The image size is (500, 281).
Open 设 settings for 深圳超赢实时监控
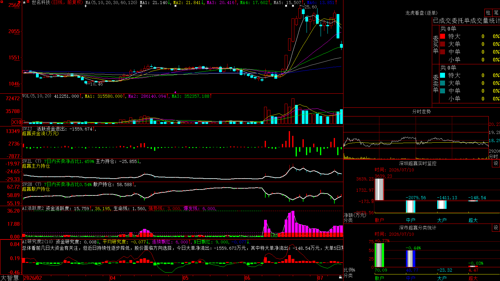tap(496, 163)
